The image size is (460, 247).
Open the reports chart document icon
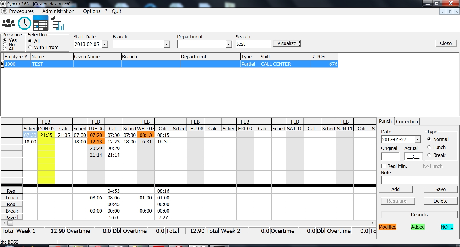(57, 23)
